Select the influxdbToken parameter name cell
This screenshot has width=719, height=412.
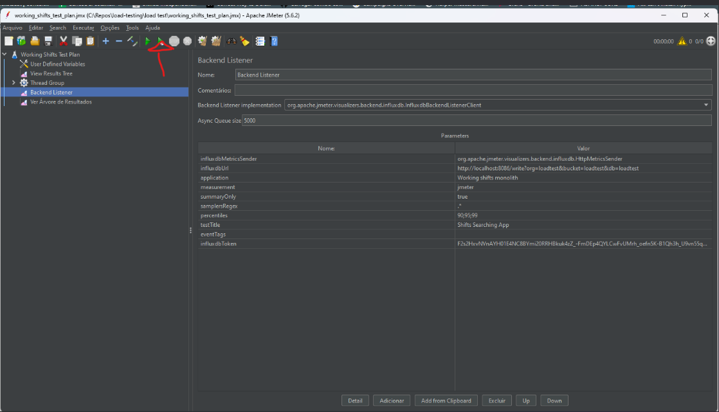pos(326,244)
